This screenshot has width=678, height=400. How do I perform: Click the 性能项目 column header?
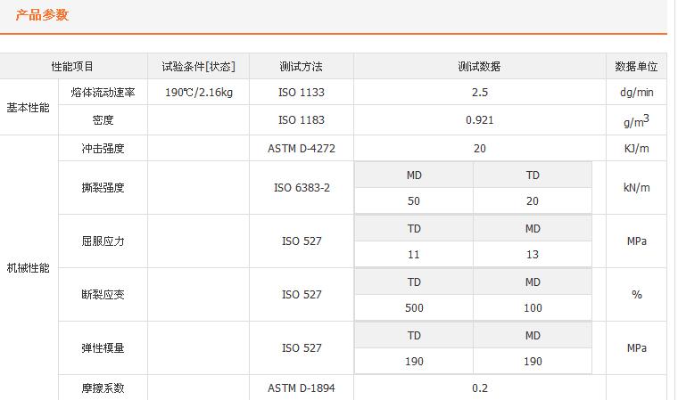click(x=72, y=67)
